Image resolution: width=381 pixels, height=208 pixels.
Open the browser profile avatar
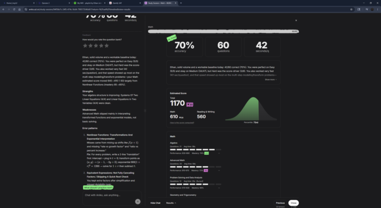coord(372,9)
